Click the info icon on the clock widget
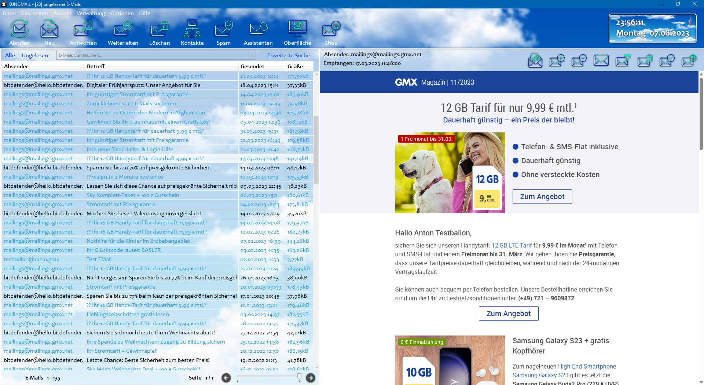 690,21
